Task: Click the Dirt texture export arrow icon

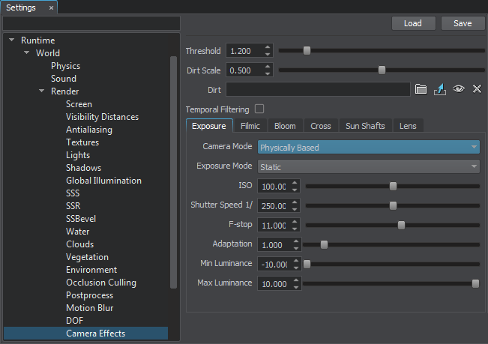Action: tap(440, 89)
